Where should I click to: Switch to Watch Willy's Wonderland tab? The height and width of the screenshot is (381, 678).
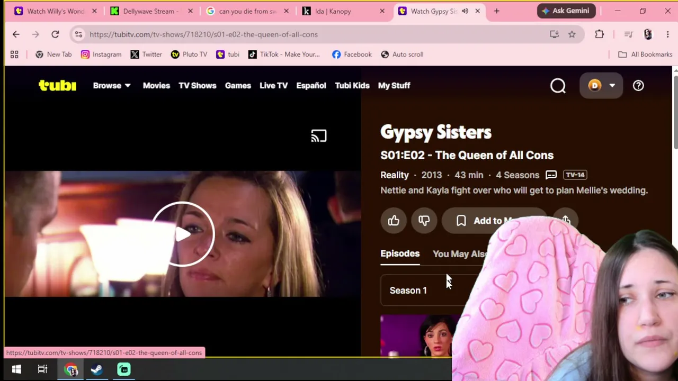pos(56,11)
